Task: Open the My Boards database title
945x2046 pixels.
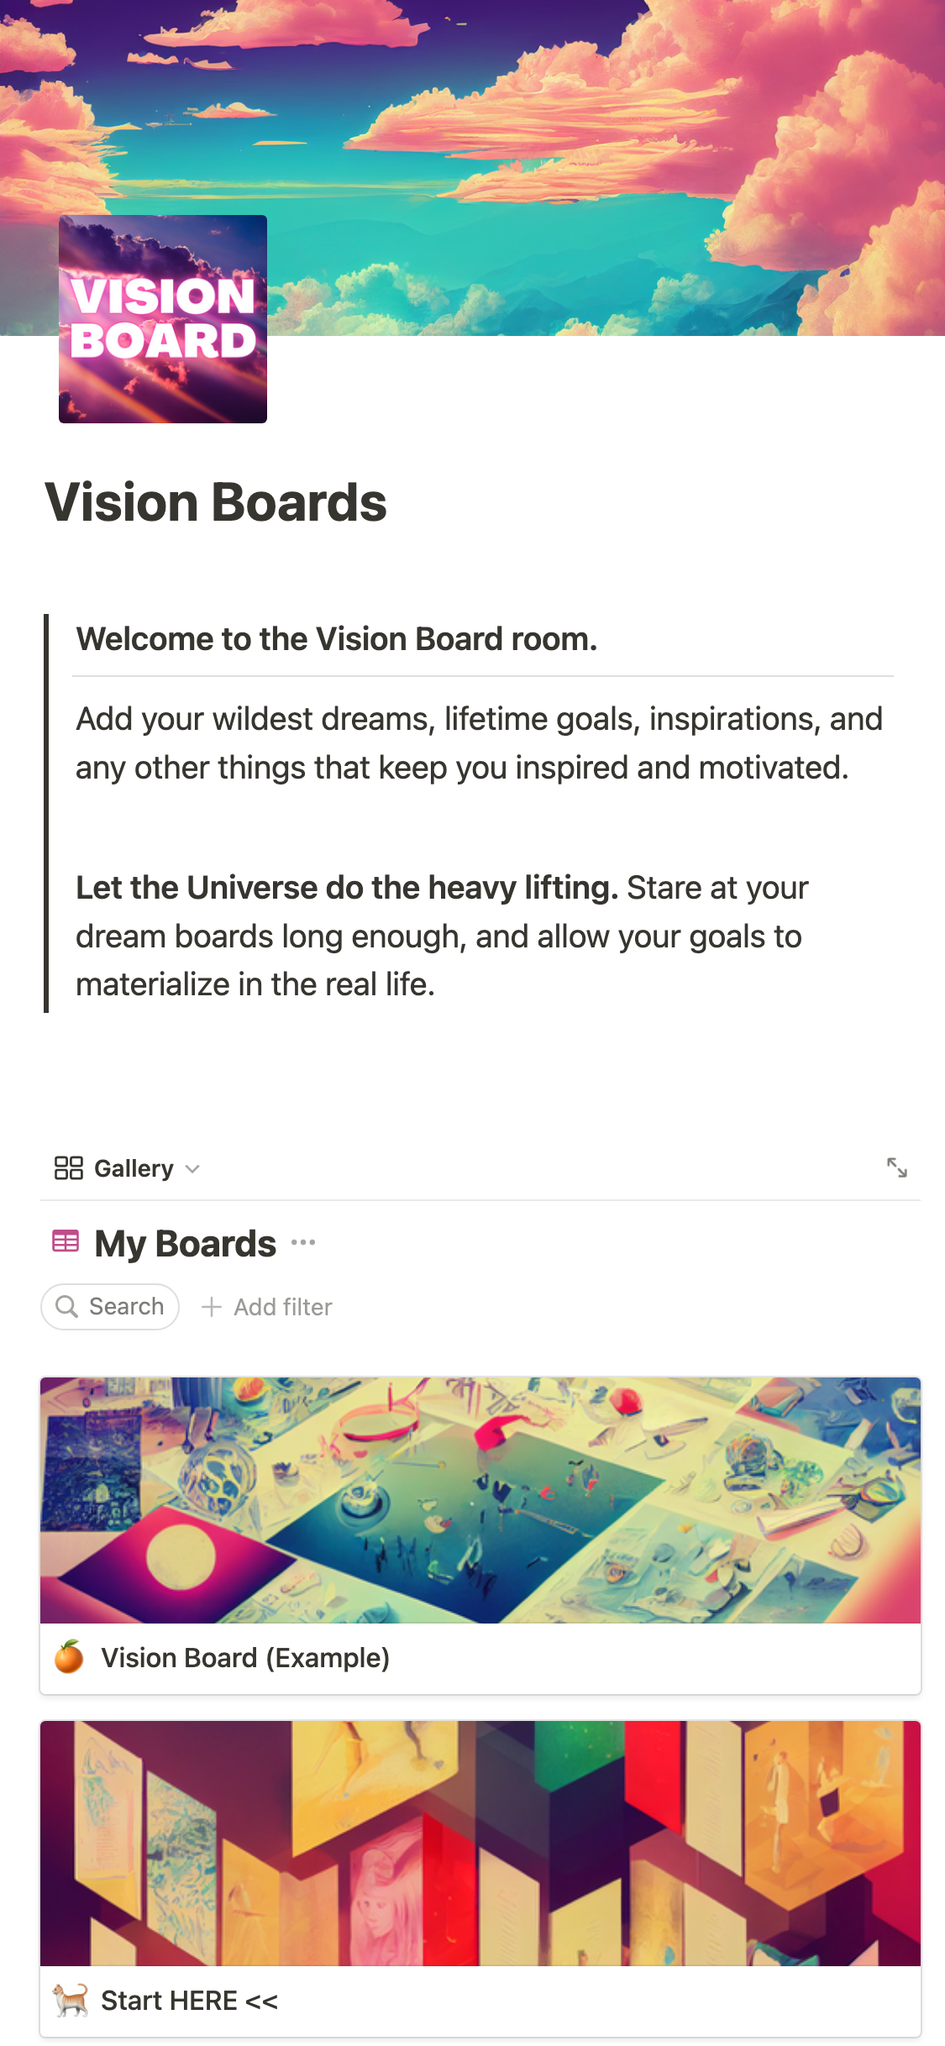Action: (185, 1243)
